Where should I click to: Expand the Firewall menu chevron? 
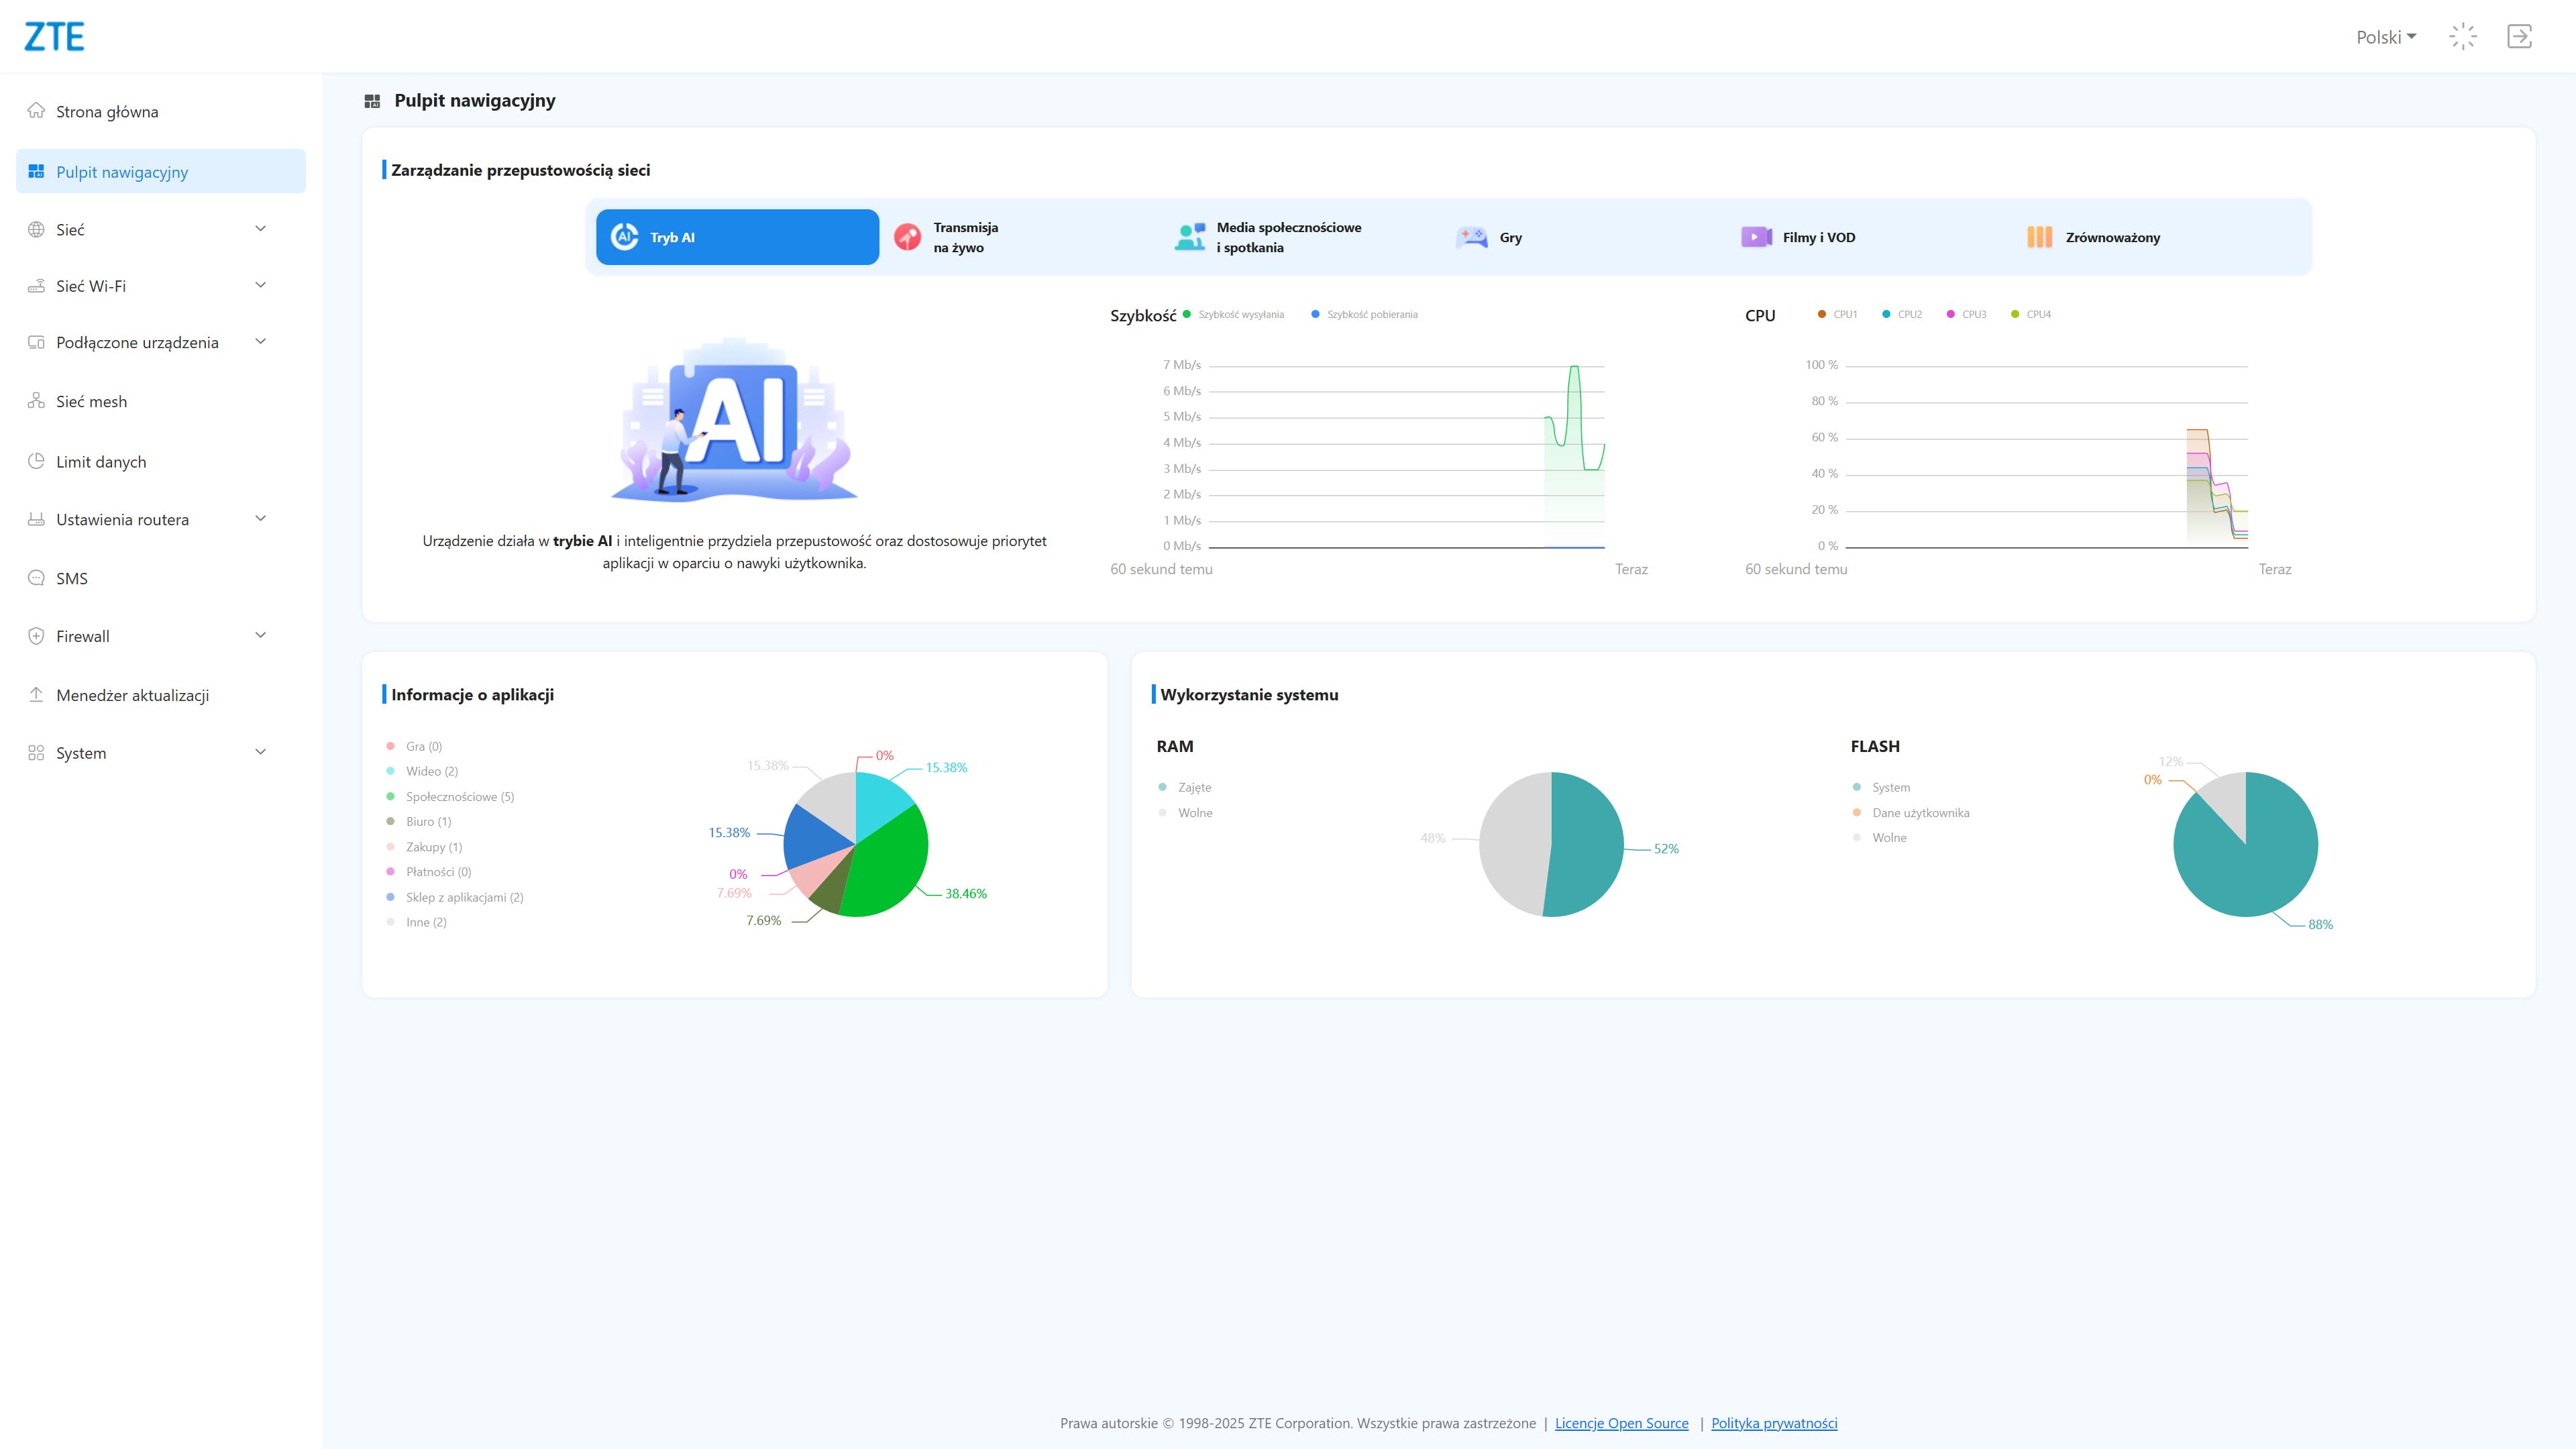[x=260, y=635]
